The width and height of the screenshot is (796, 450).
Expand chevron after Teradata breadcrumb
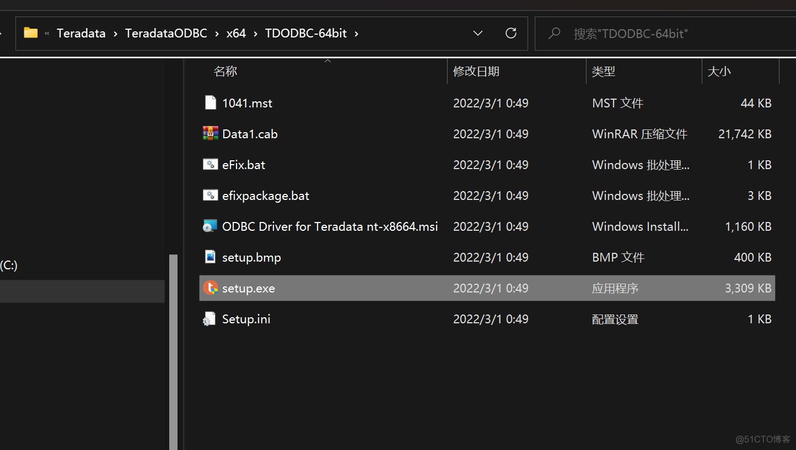point(115,34)
